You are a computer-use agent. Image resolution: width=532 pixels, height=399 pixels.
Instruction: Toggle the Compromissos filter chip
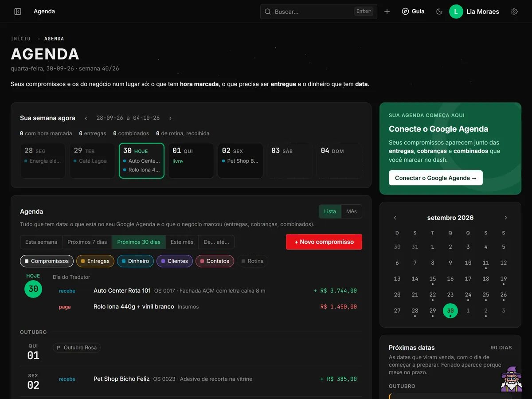tap(47, 261)
